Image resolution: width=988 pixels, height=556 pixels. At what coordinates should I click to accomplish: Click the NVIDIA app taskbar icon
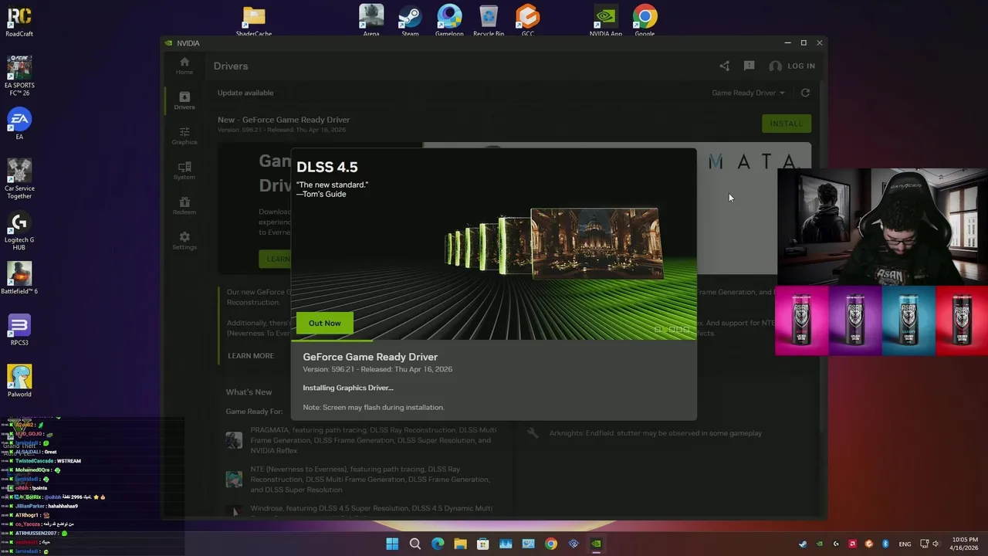(x=596, y=544)
